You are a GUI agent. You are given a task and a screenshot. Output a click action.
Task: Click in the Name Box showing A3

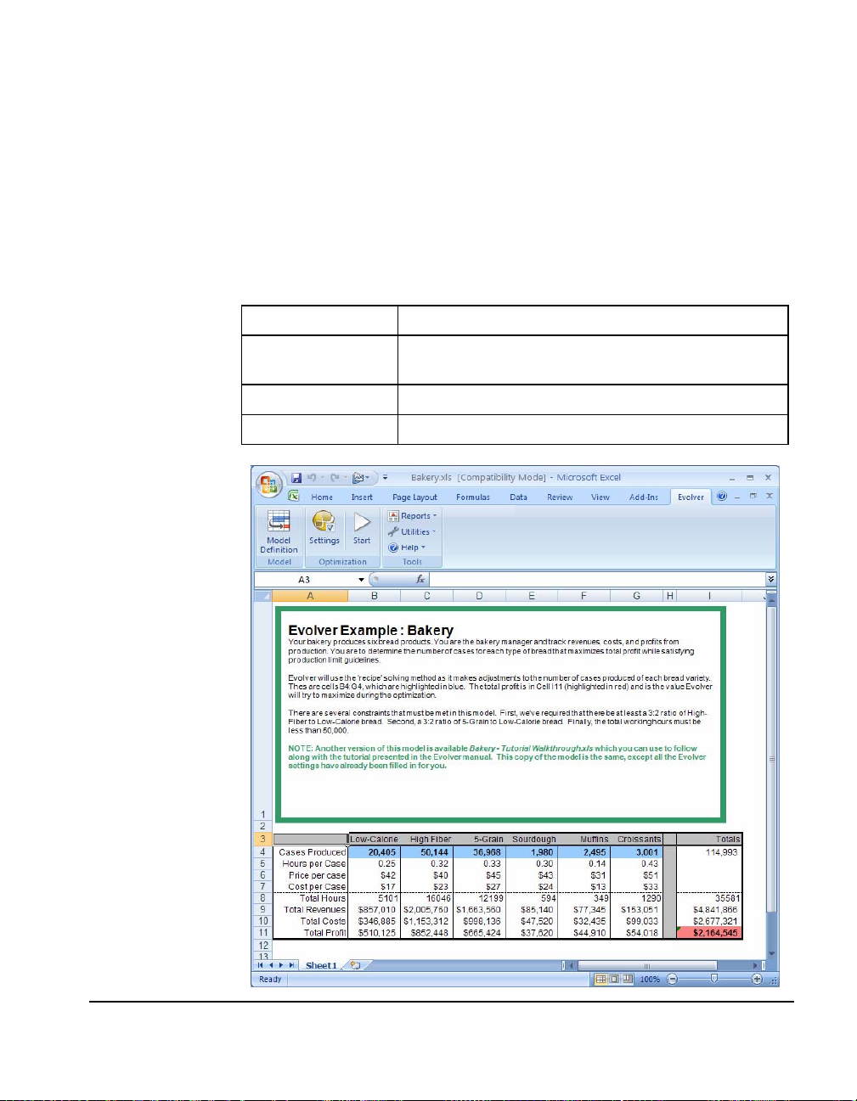tap(305, 580)
